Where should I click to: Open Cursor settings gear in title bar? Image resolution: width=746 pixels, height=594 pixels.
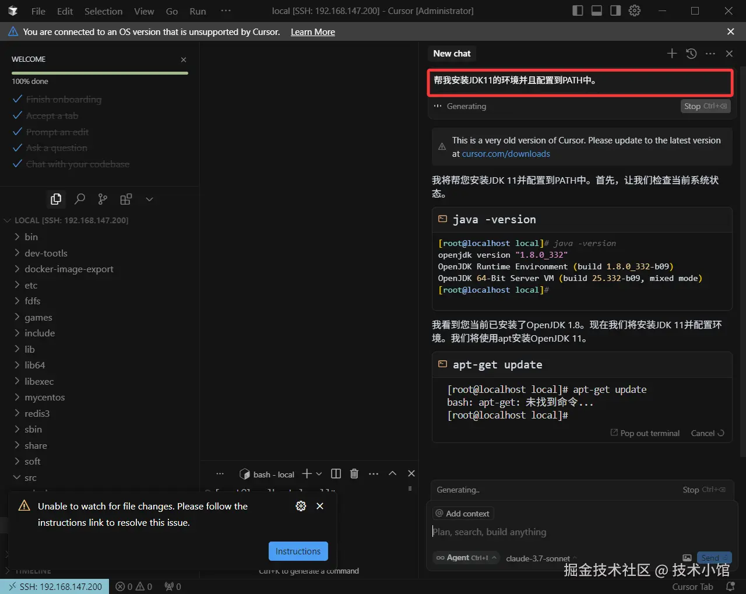tap(635, 10)
